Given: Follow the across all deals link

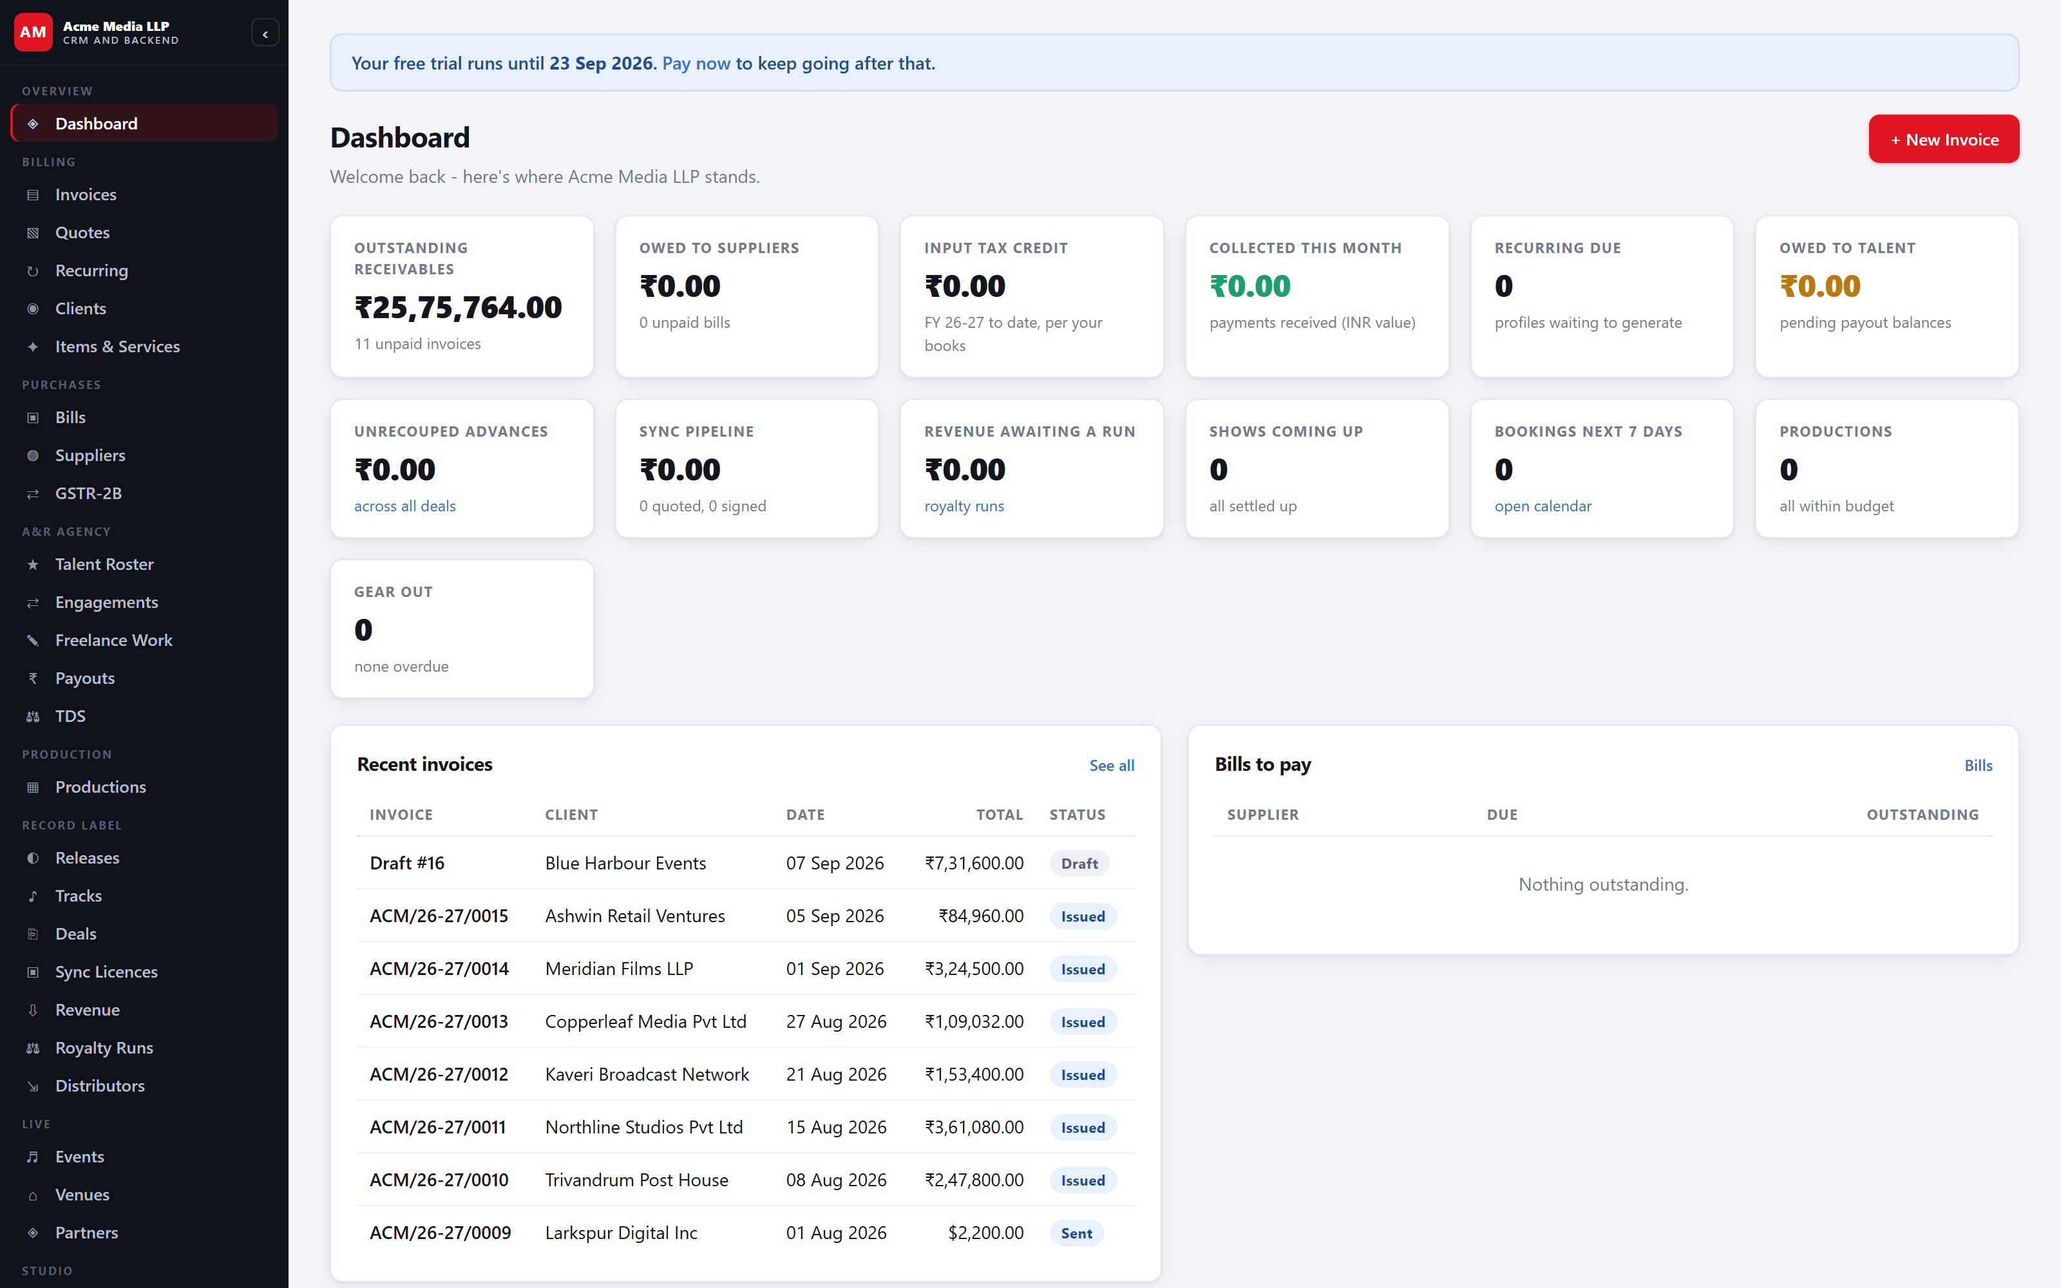Looking at the screenshot, I should 404,506.
